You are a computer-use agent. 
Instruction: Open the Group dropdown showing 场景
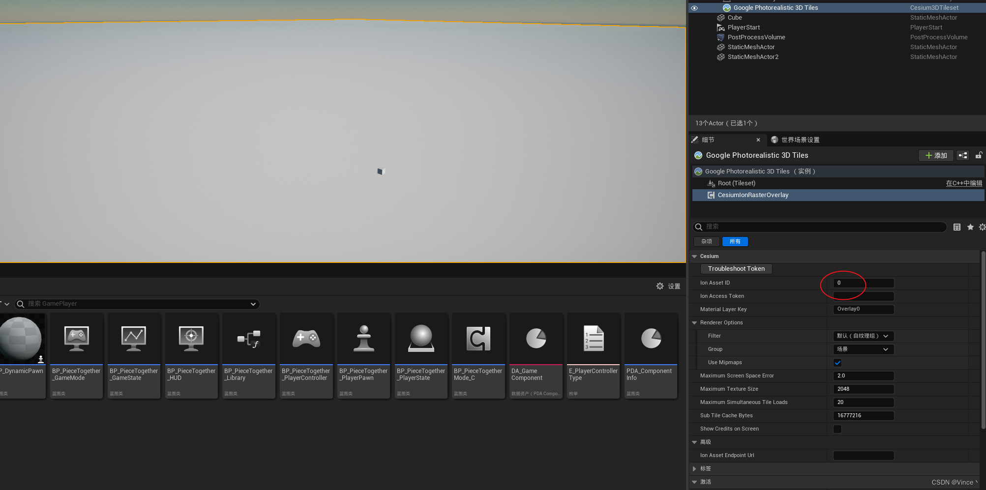(x=863, y=349)
